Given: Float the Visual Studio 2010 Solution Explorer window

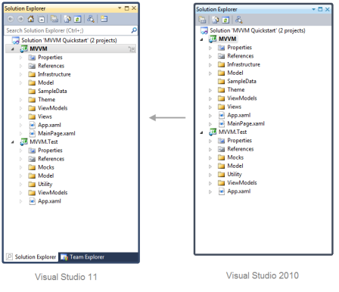Looking at the screenshot, I should click(x=320, y=9).
